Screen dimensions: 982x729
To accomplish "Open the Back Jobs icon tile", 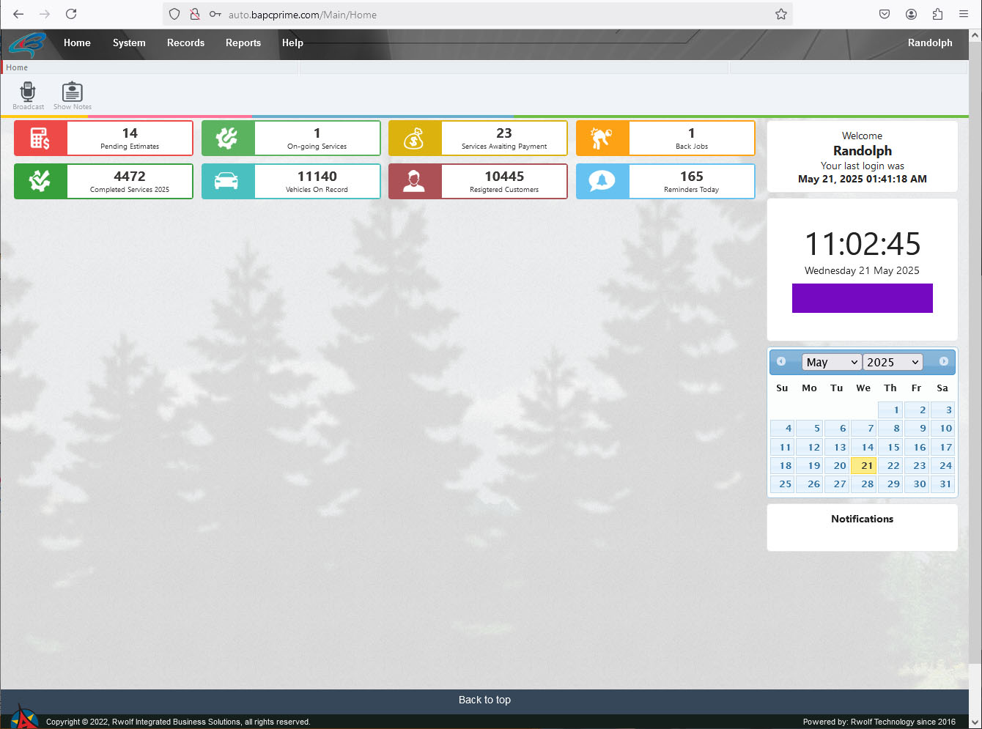I will 602,138.
